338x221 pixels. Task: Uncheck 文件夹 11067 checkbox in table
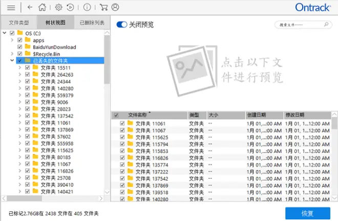tap(122, 130)
